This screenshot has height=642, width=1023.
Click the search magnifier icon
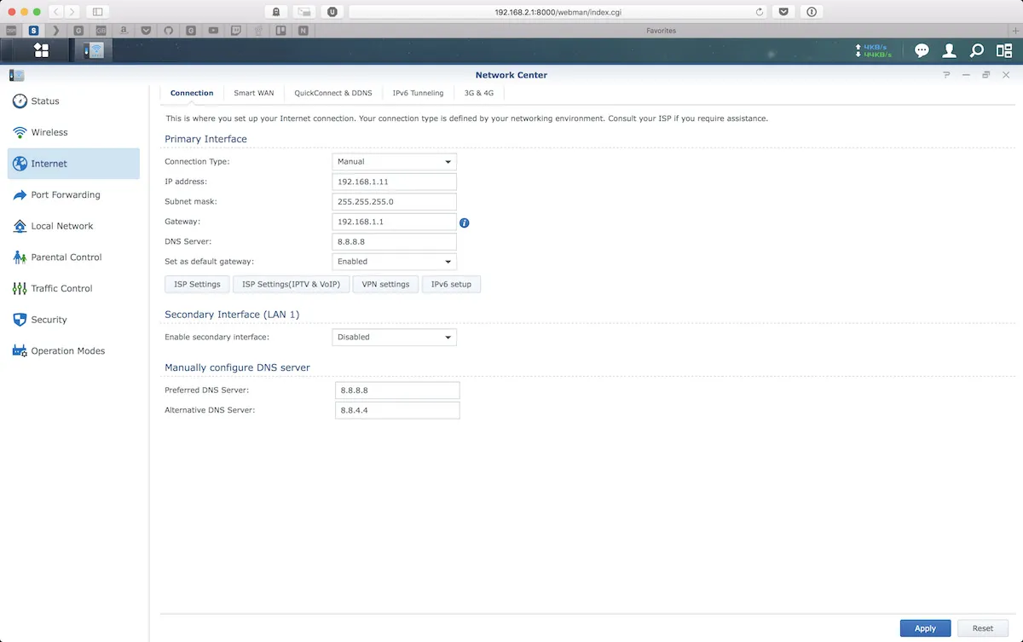point(977,50)
